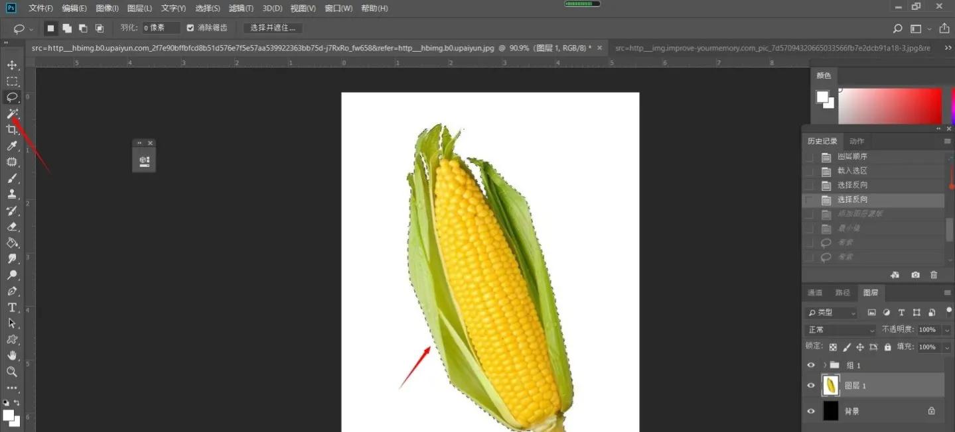Select the Healing Brush patch tool

(x=12, y=162)
